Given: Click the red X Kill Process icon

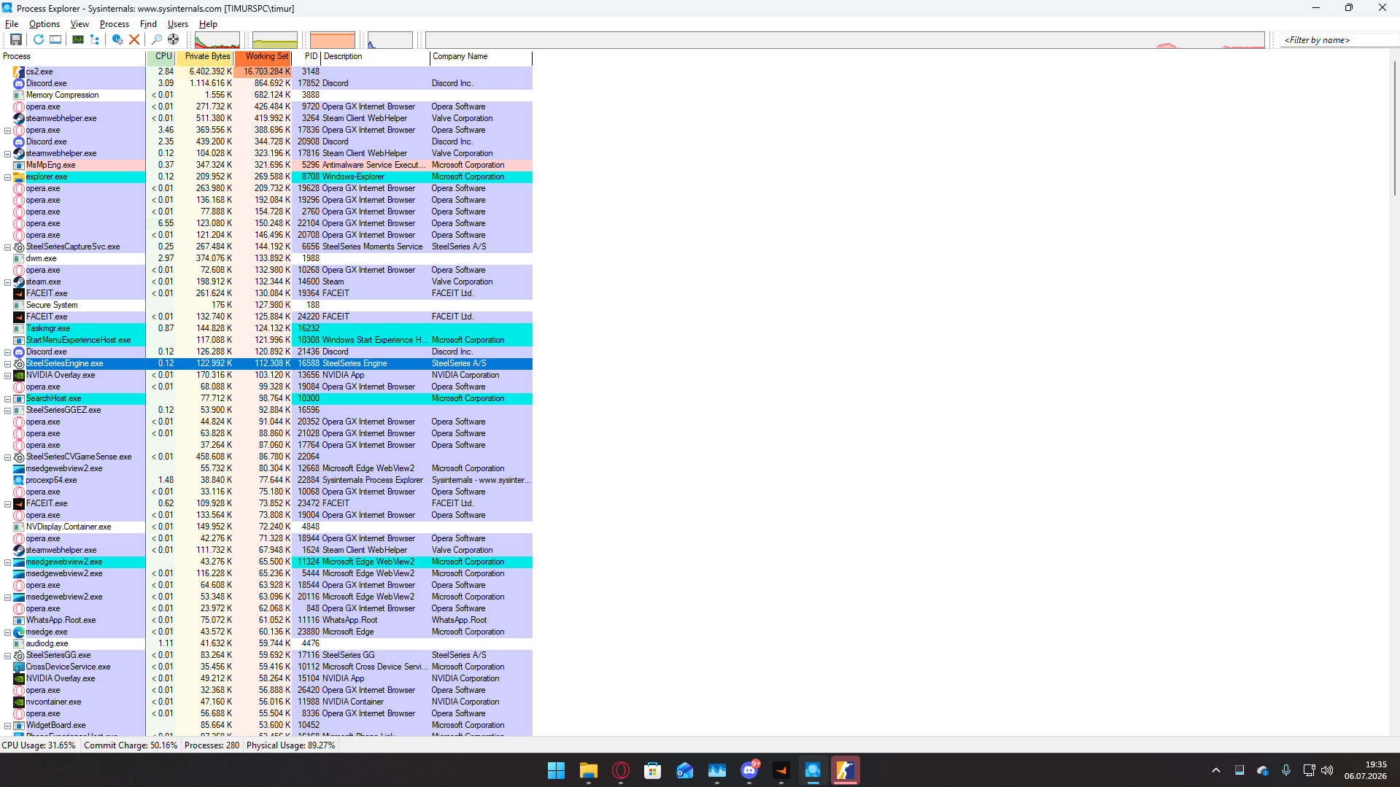Looking at the screenshot, I should pos(134,39).
